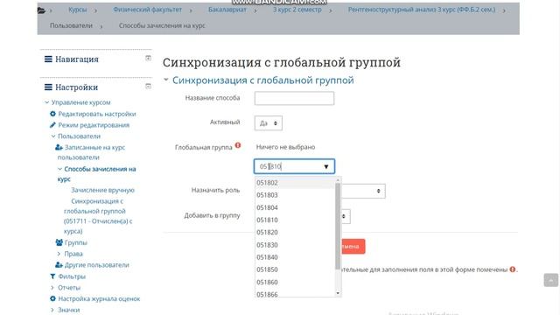Select group 051850 from suggestions
The image size is (560, 315).
(295, 269)
